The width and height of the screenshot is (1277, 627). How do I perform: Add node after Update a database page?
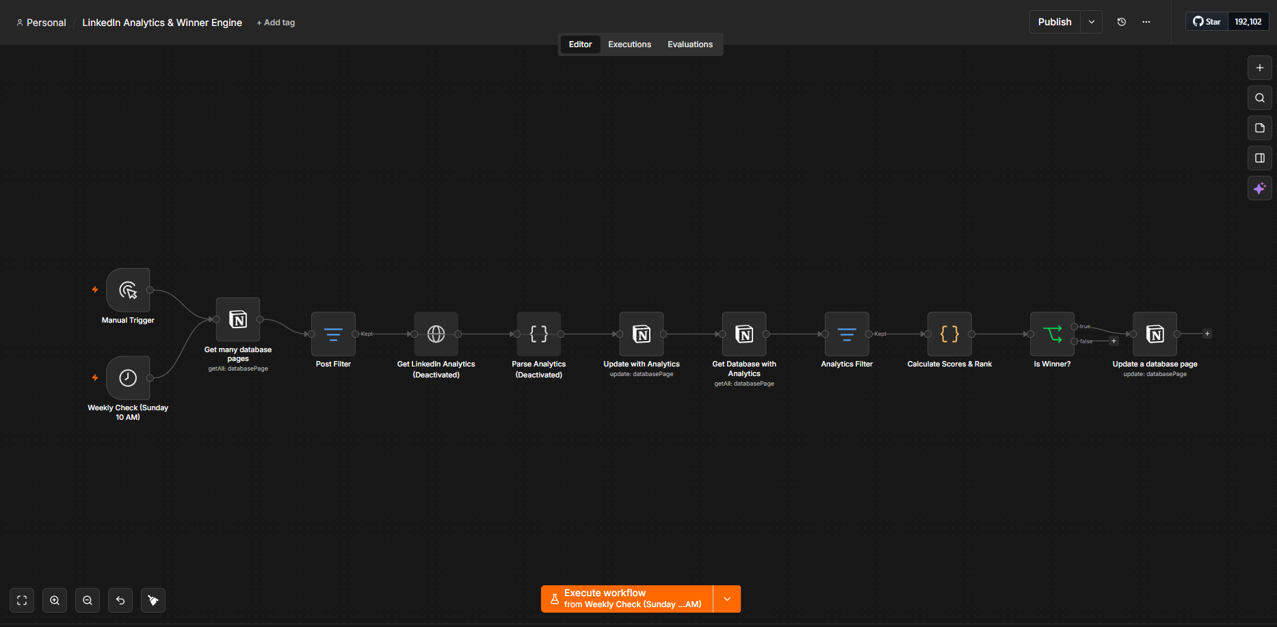(x=1207, y=334)
